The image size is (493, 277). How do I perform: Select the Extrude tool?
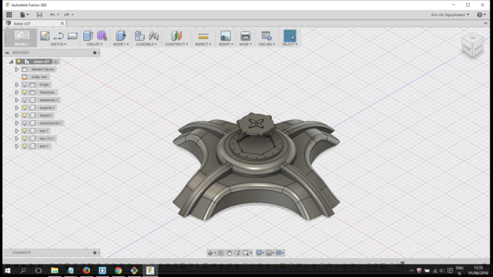[x=88, y=36]
